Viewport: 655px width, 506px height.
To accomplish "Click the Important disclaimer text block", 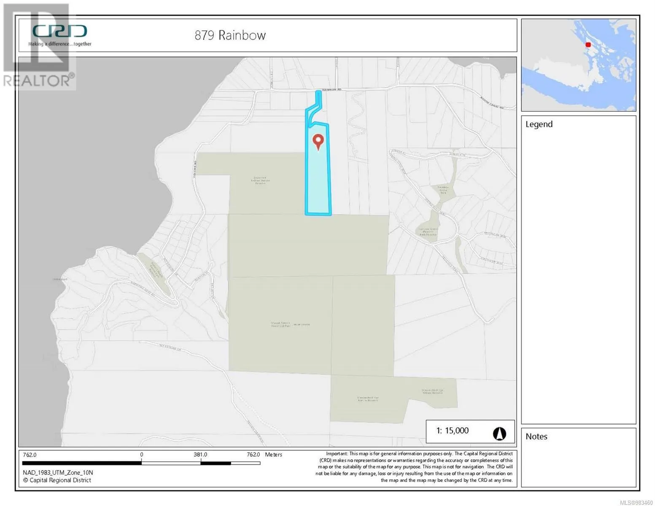I will click(415, 467).
